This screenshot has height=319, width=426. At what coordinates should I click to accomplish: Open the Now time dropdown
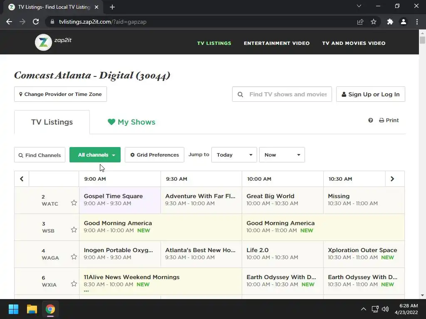pos(282,155)
